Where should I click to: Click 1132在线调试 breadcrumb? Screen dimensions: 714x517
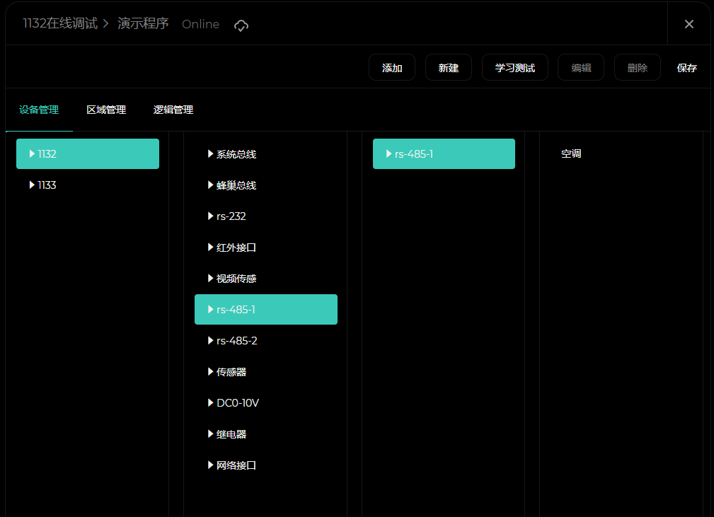(x=60, y=23)
